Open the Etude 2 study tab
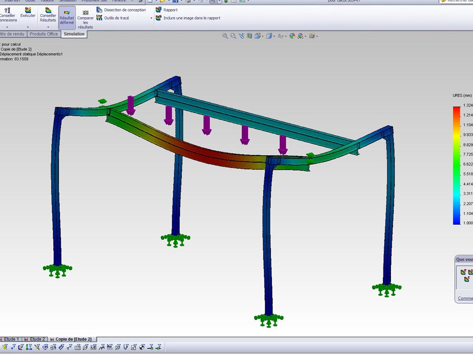Image resolution: width=473 pixels, height=354 pixels. (x=35, y=339)
